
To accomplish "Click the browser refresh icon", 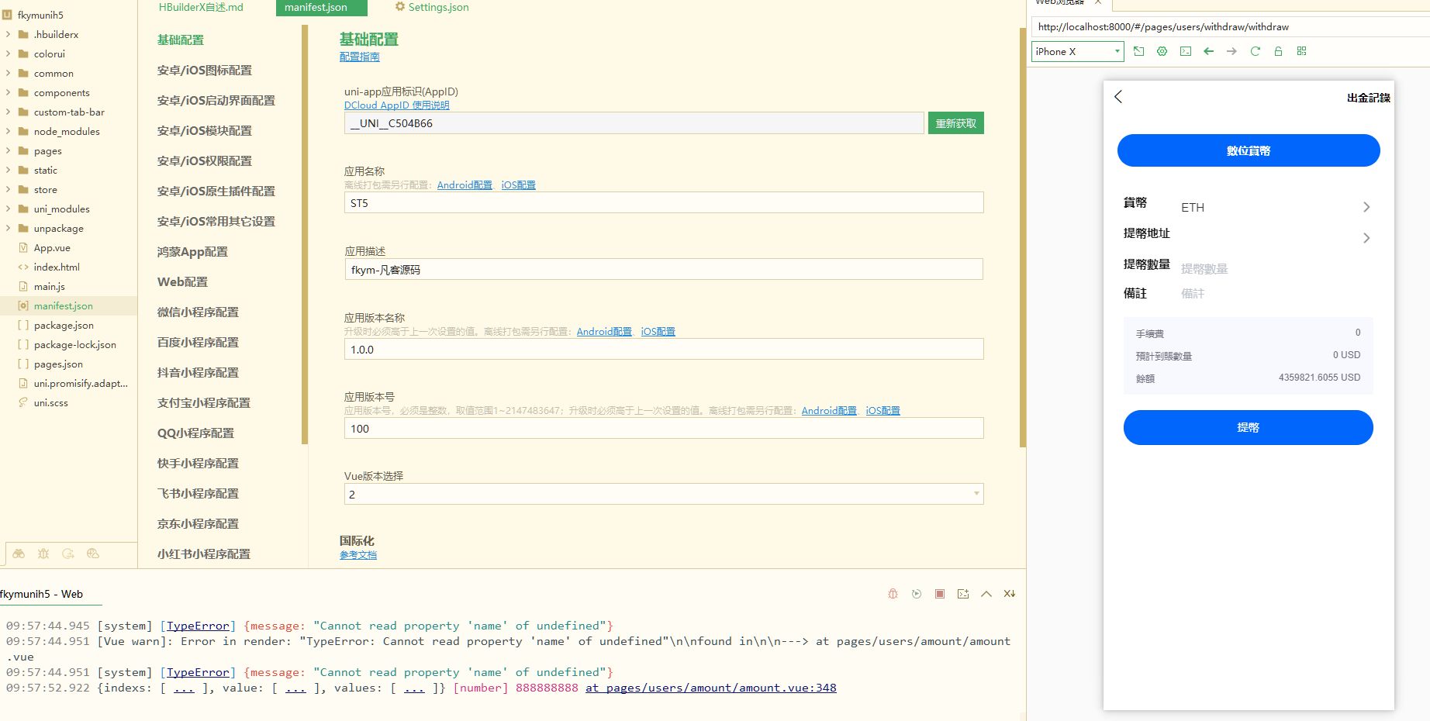I will (x=1255, y=51).
